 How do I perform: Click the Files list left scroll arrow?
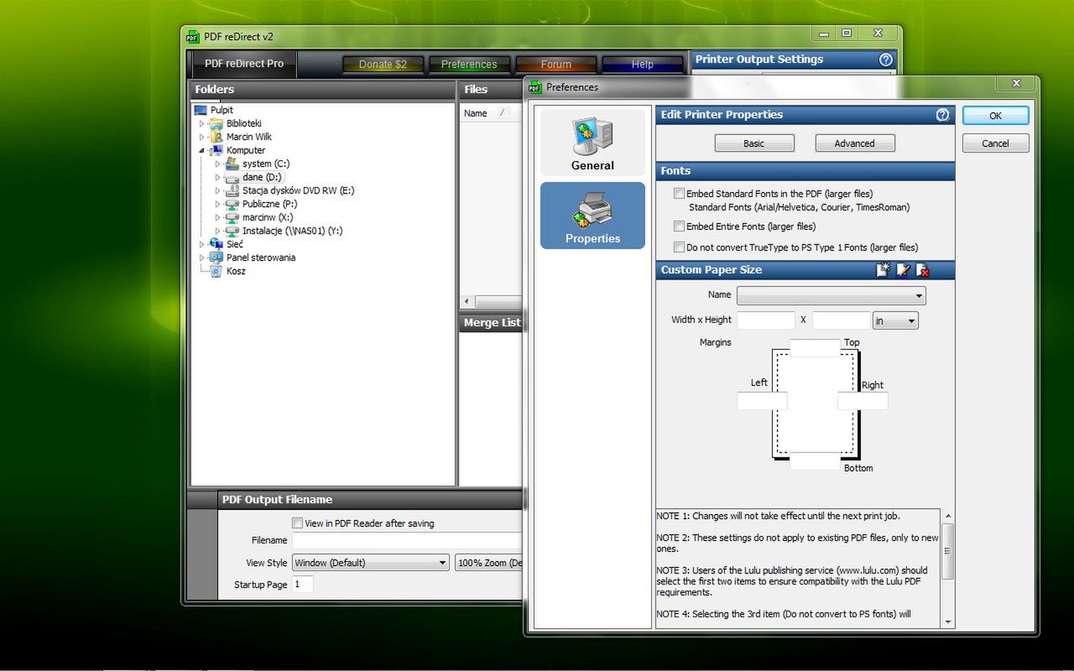[467, 301]
